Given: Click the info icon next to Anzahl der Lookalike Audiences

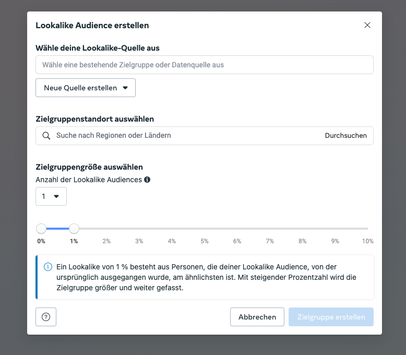Looking at the screenshot, I should (147, 180).
